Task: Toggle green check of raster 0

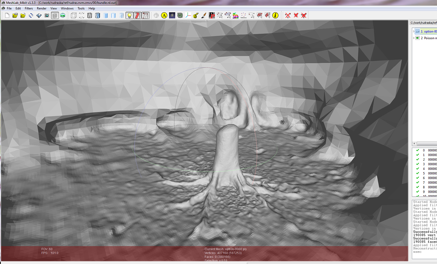Action: [418, 150]
